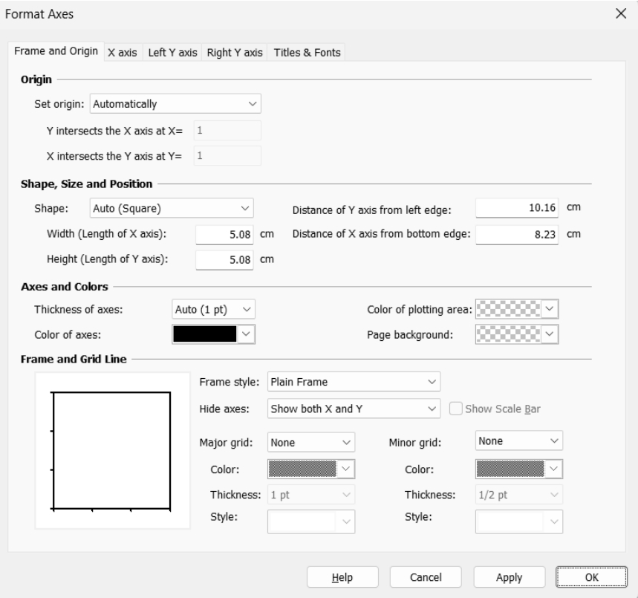638x598 pixels.
Task: Switch to the X axis tab
Action: [123, 53]
